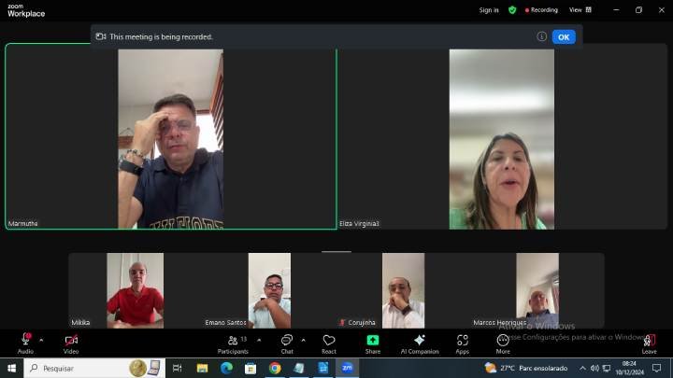Open Microsoft Edge from the taskbar
Image resolution: width=673 pixels, height=378 pixels.
226,368
